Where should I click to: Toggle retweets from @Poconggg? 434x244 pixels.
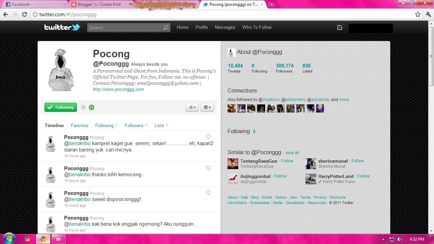92,107
